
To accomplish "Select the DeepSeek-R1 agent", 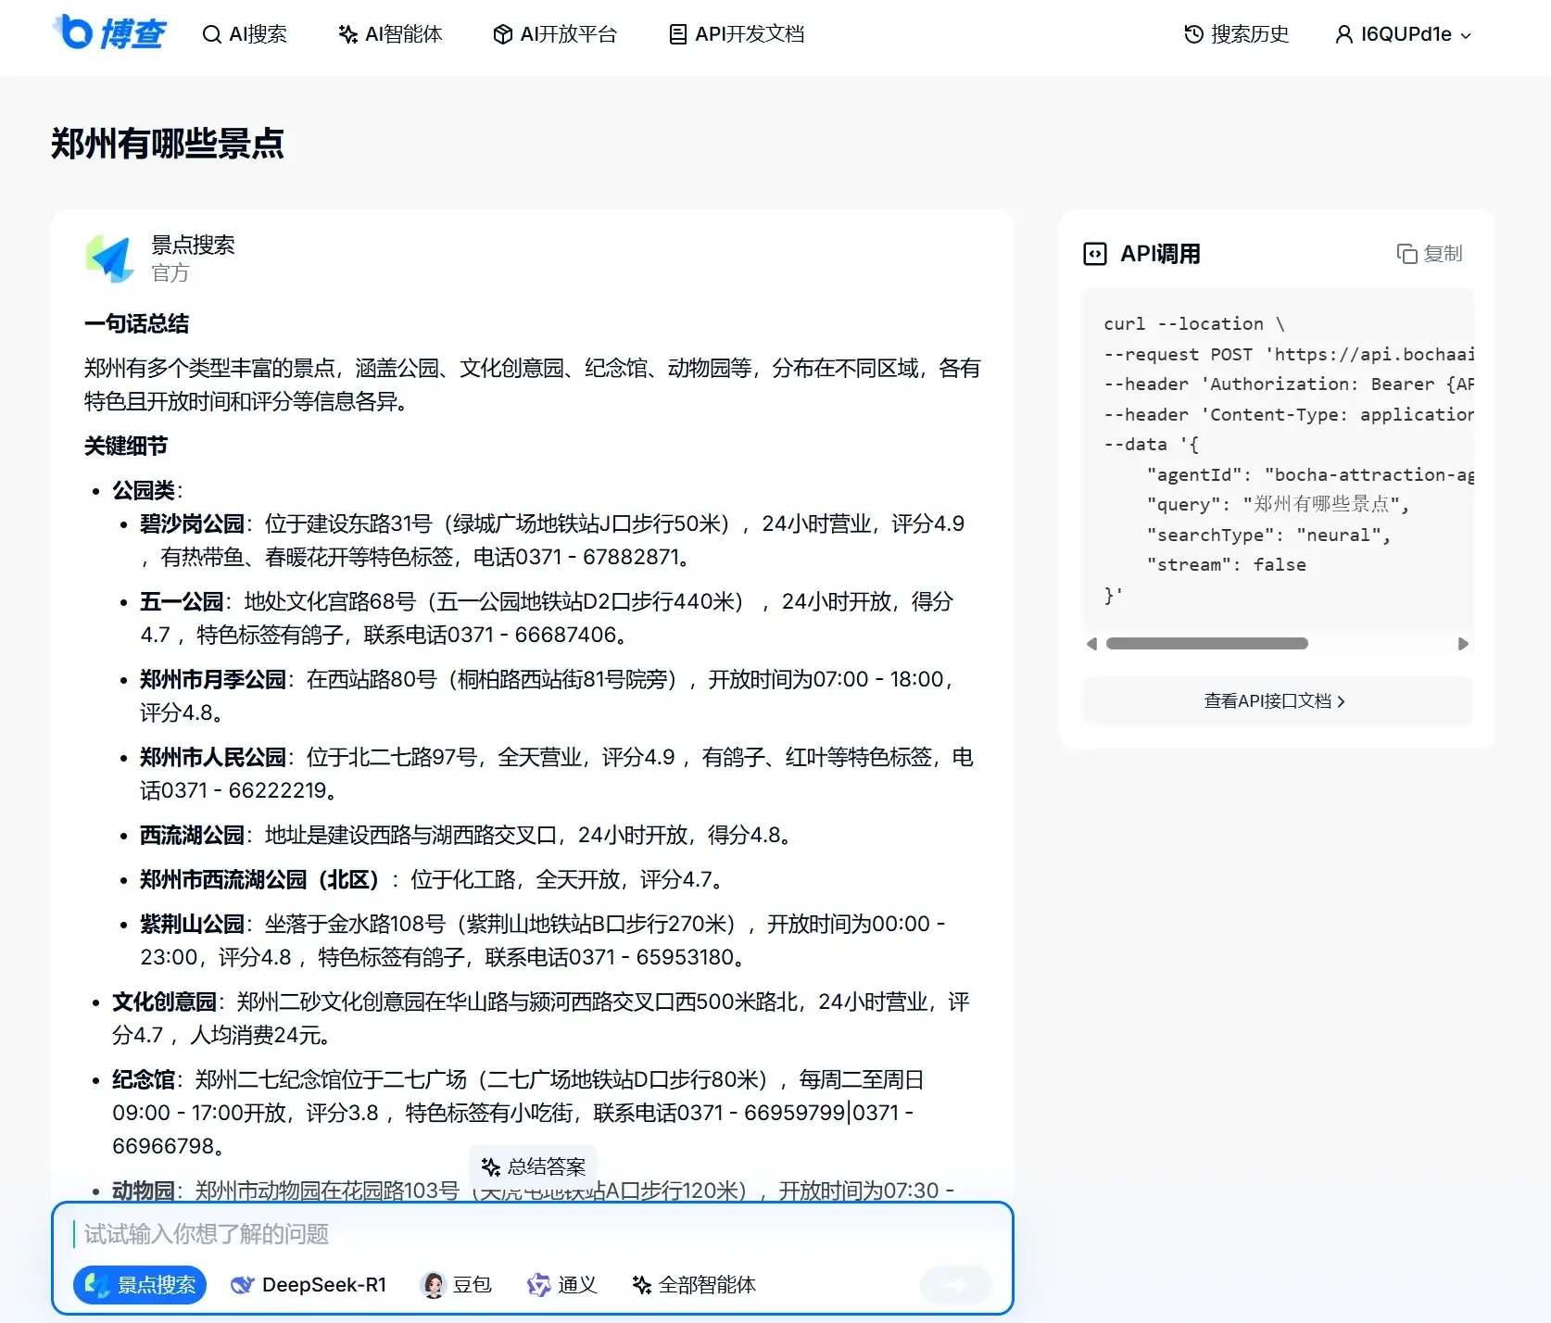I will point(309,1285).
